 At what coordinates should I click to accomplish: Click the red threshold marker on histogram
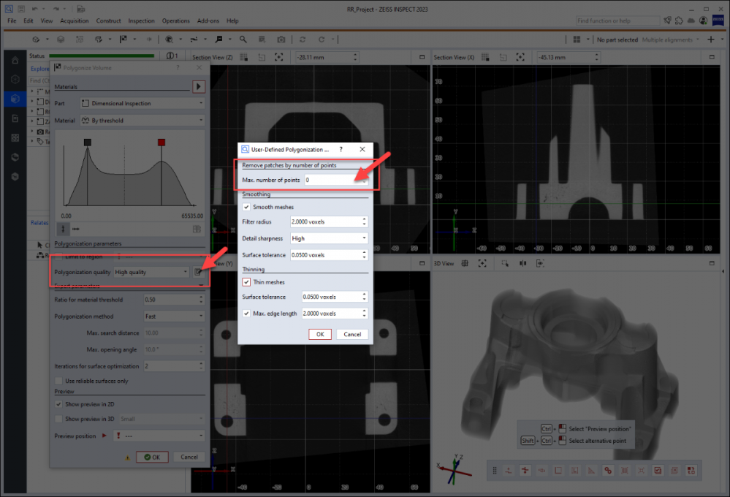(161, 143)
